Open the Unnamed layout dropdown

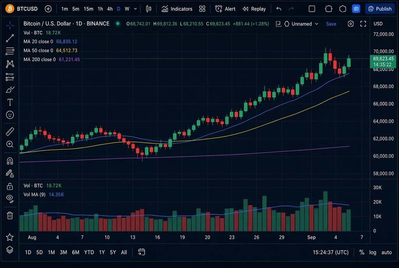click(302, 24)
